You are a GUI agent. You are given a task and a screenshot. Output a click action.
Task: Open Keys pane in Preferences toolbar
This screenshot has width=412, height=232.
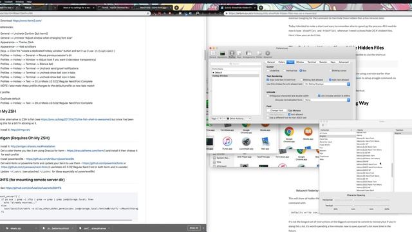(x=239, y=54)
